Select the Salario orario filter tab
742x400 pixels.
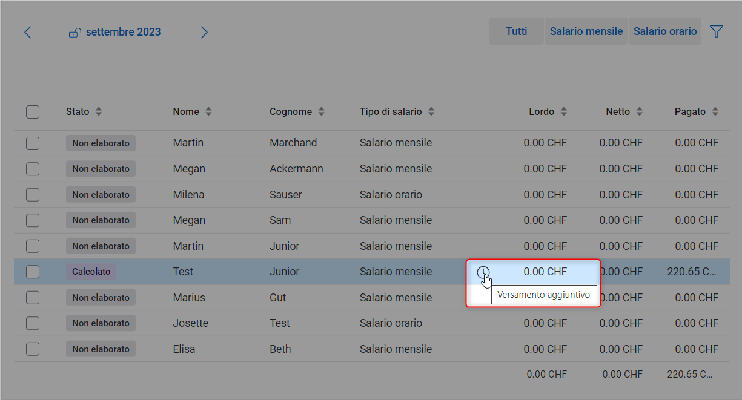click(x=664, y=31)
